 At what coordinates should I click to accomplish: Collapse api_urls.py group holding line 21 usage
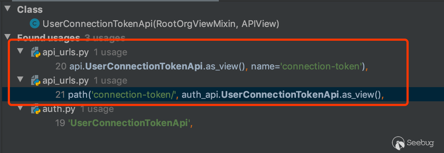pyautogui.click(x=21, y=80)
